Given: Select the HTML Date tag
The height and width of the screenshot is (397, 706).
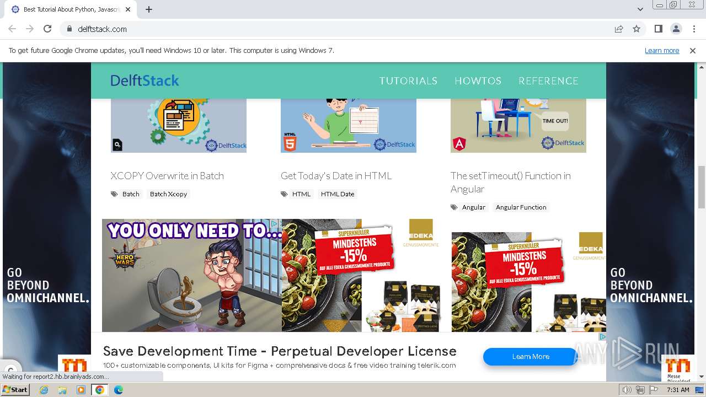Looking at the screenshot, I should (x=338, y=194).
